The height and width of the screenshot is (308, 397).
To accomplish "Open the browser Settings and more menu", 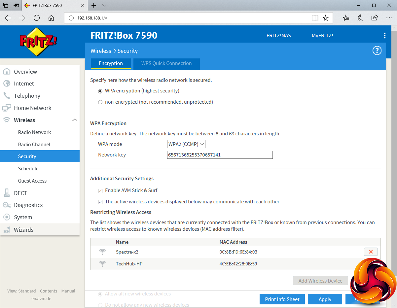I will pos(389,18).
